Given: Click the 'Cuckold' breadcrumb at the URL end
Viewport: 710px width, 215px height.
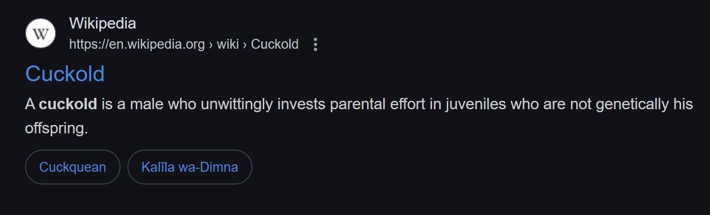Looking at the screenshot, I should click(x=275, y=44).
